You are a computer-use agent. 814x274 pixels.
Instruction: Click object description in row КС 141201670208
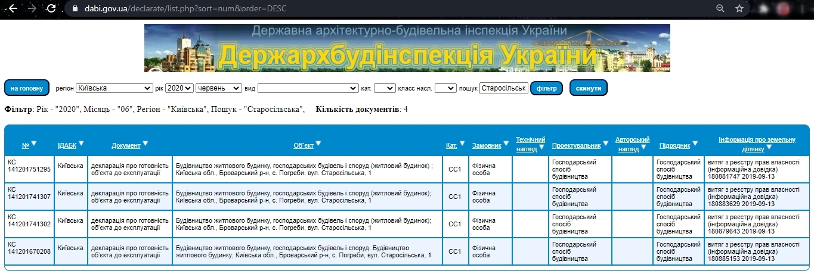pyautogui.click(x=307, y=251)
